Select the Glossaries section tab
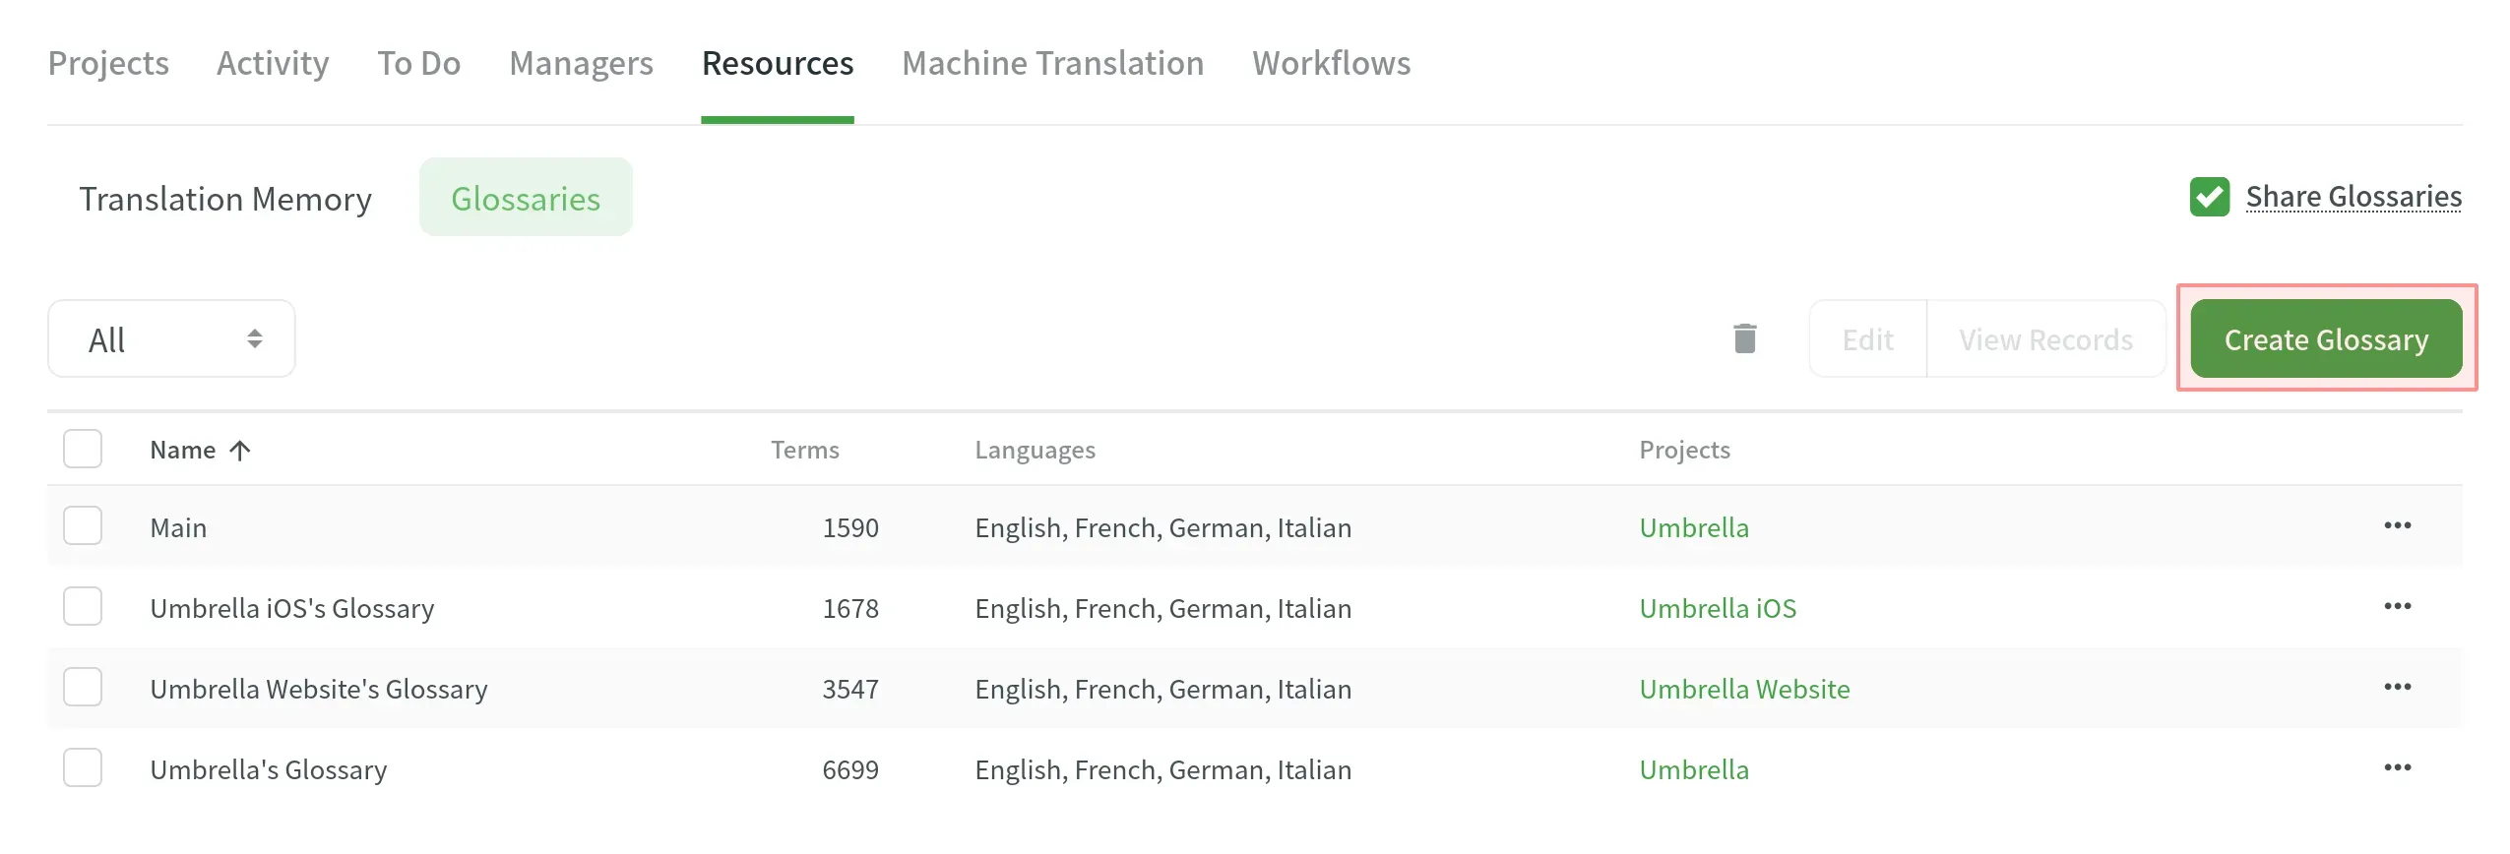This screenshot has width=2510, height=854. point(526,197)
